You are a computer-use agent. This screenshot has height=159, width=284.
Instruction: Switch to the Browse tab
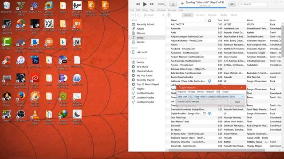(x=212, y=15)
